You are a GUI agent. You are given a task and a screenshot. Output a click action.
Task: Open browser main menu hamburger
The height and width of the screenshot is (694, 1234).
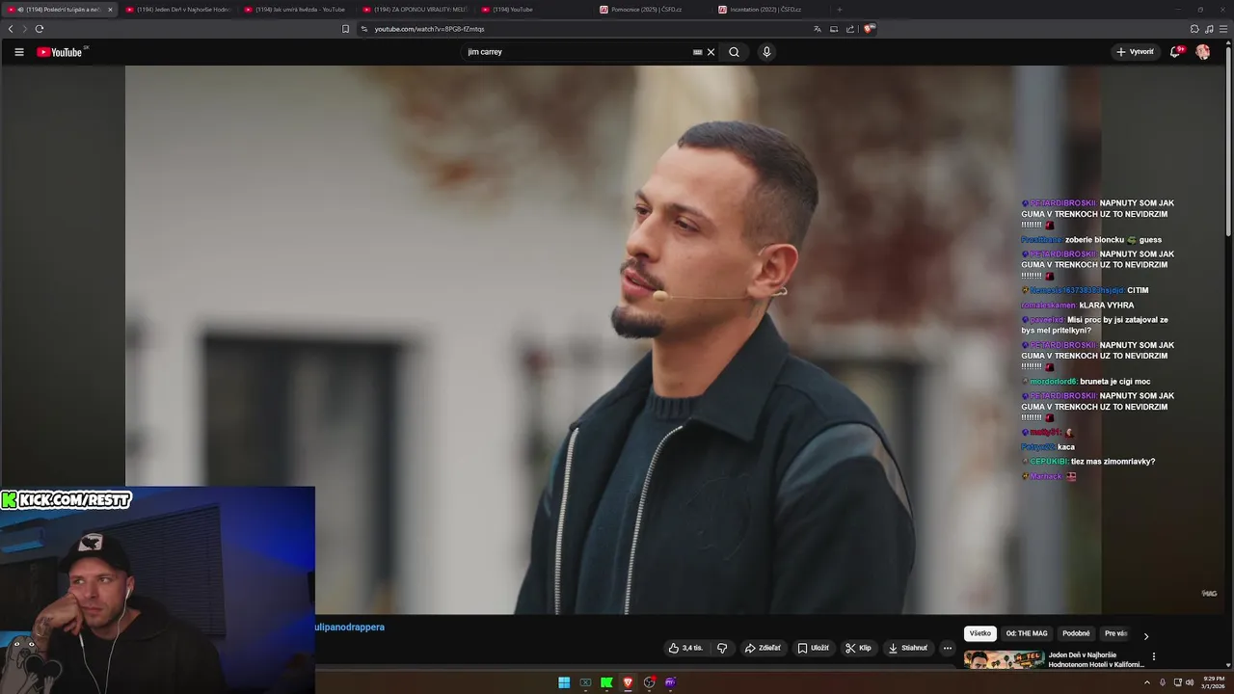(1224, 29)
